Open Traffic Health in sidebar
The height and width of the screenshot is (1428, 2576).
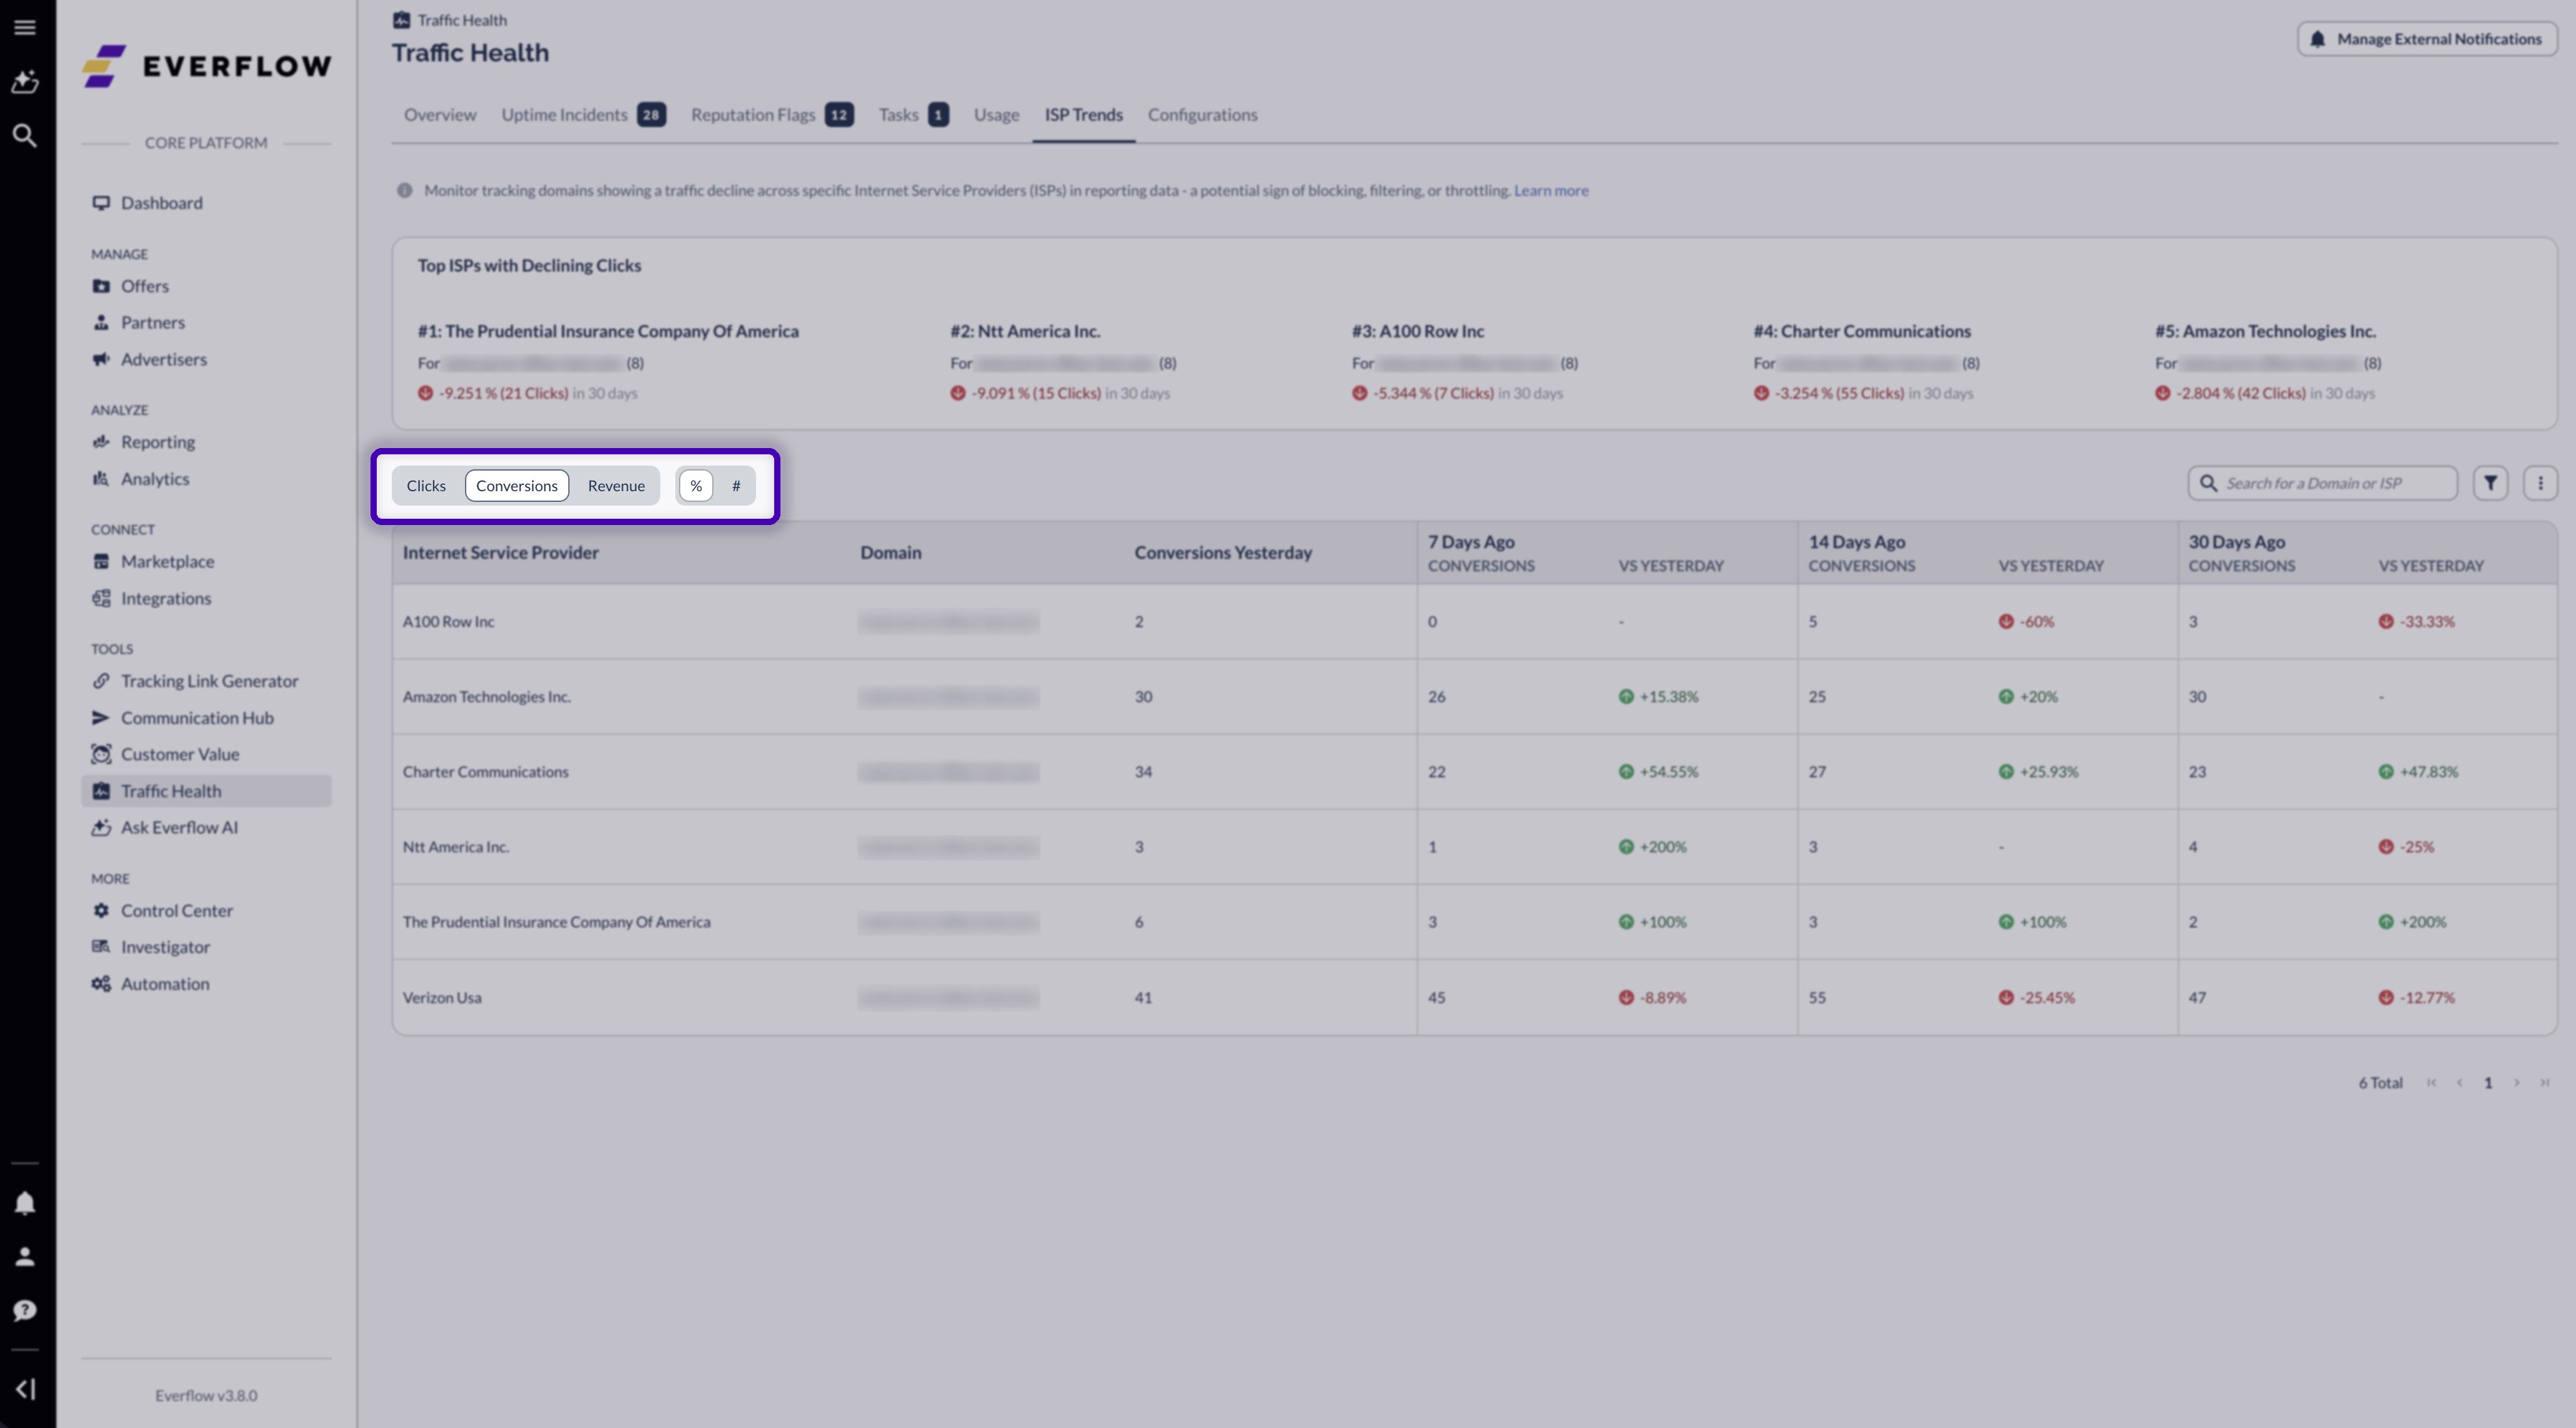coord(206,791)
